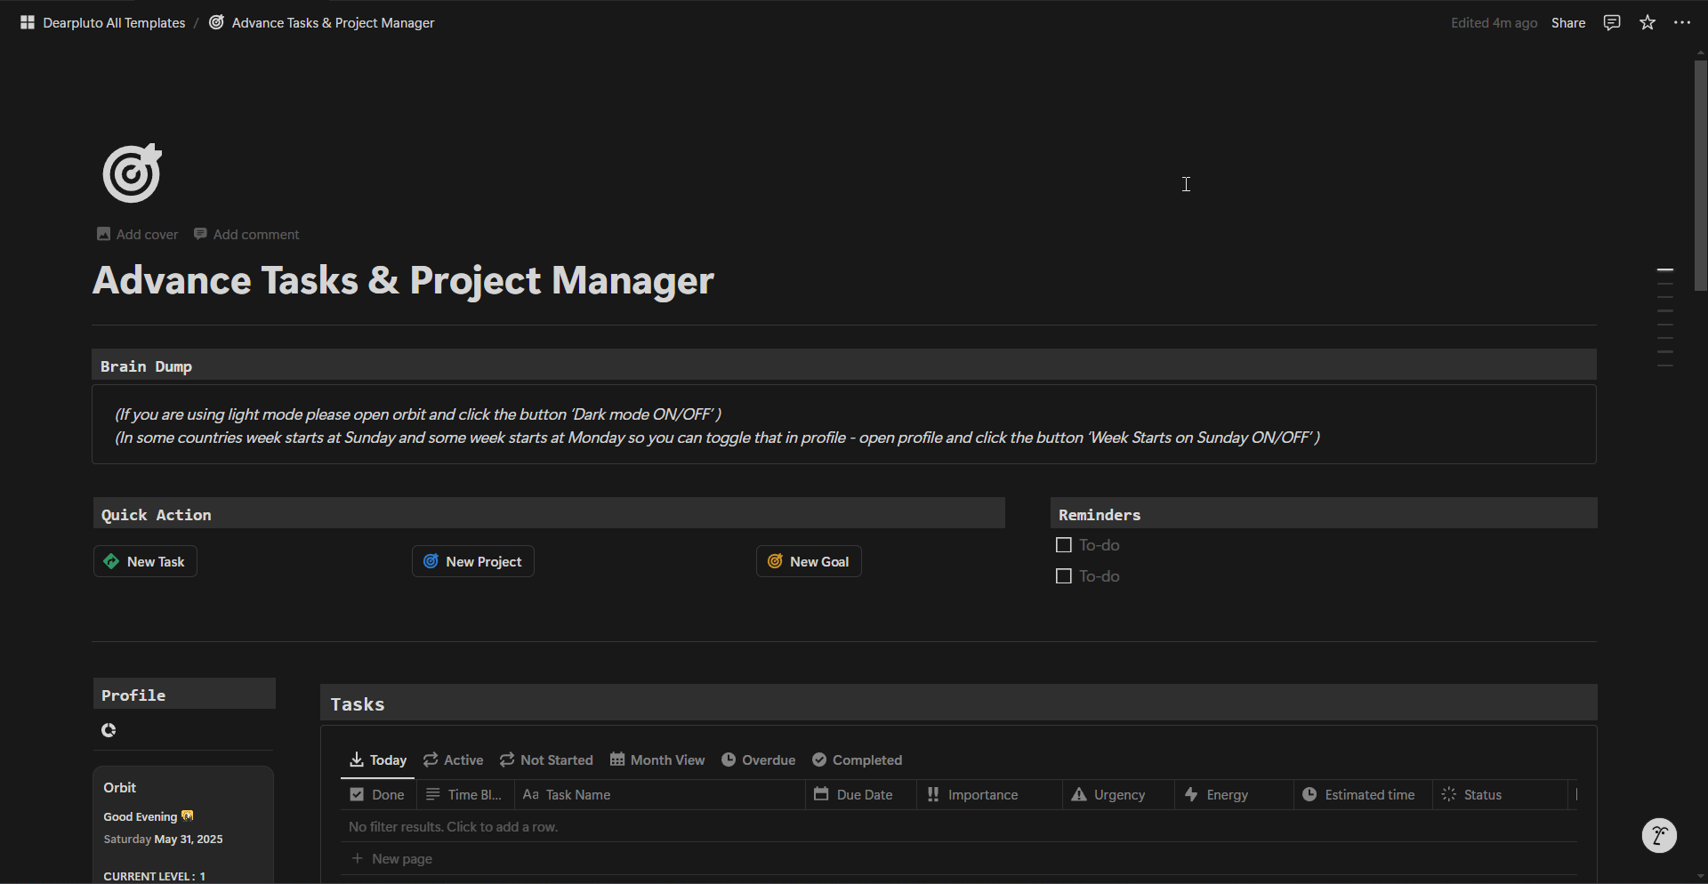Switch to the Month View tab

pyautogui.click(x=657, y=759)
